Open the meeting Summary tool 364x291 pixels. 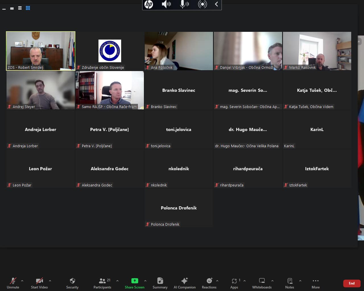(160, 281)
